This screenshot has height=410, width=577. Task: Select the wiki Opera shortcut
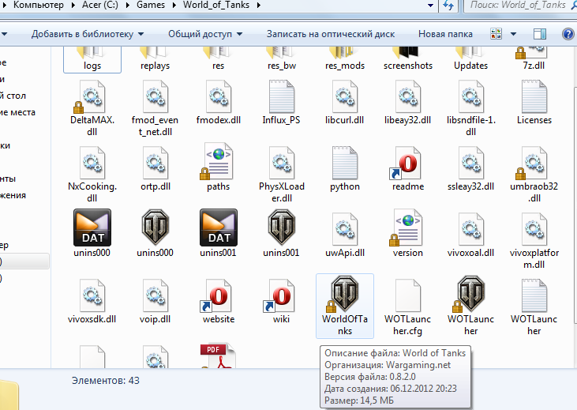282,302
